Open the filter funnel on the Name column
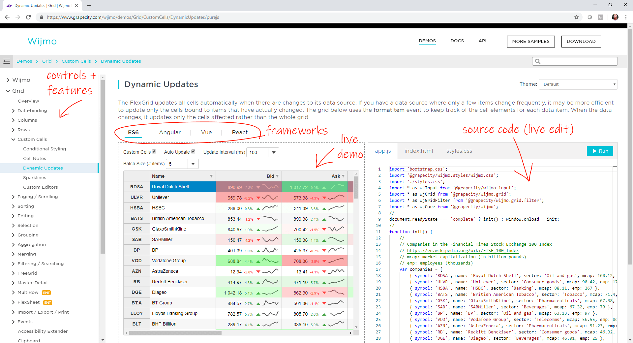633x343 pixels. tap(211, 176)
